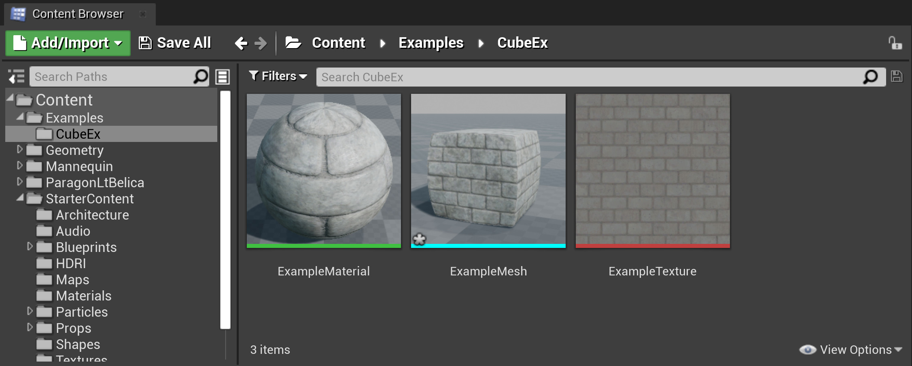Hide the sources panel

17,76
